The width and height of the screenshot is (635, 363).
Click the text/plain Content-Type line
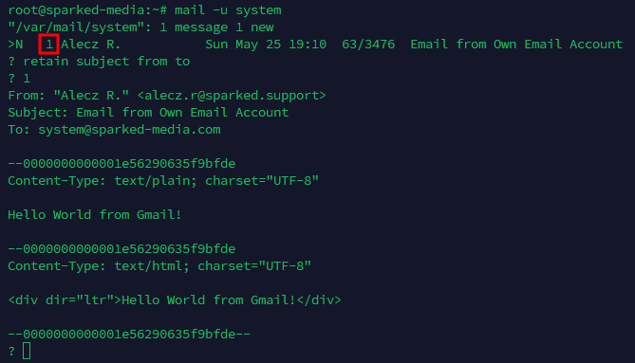click(163, 181)
